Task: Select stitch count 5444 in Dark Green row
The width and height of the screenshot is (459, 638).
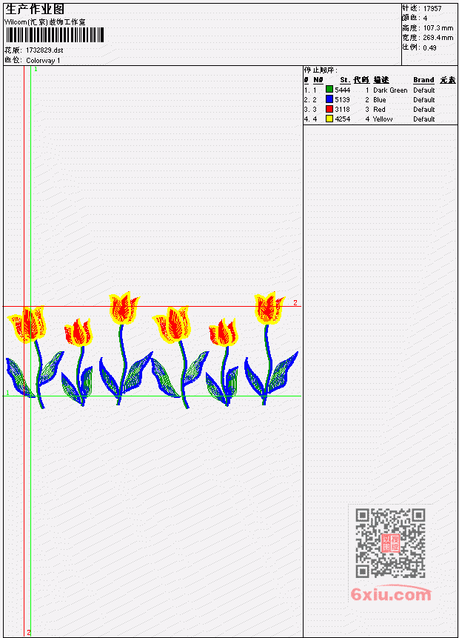Action: pos(342,90)
